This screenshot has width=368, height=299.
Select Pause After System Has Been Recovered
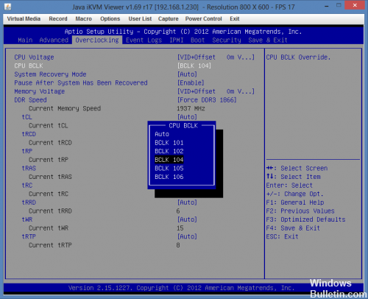coord(81,83)
